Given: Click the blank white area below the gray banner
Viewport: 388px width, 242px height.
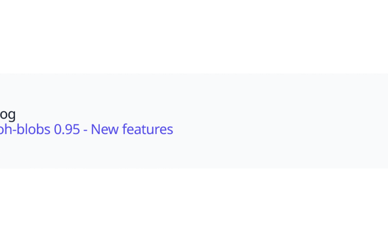Looking at the screenshot, I should (x=194, y=206).
